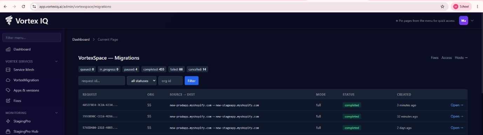Click completed badge in 32 minutes ago row
This screenshot has height=135, width=483.
click(352, 116)
